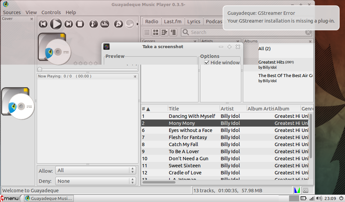Sort tracks by Title column header
Screen dimensions: 345x202
coord(194,109)
